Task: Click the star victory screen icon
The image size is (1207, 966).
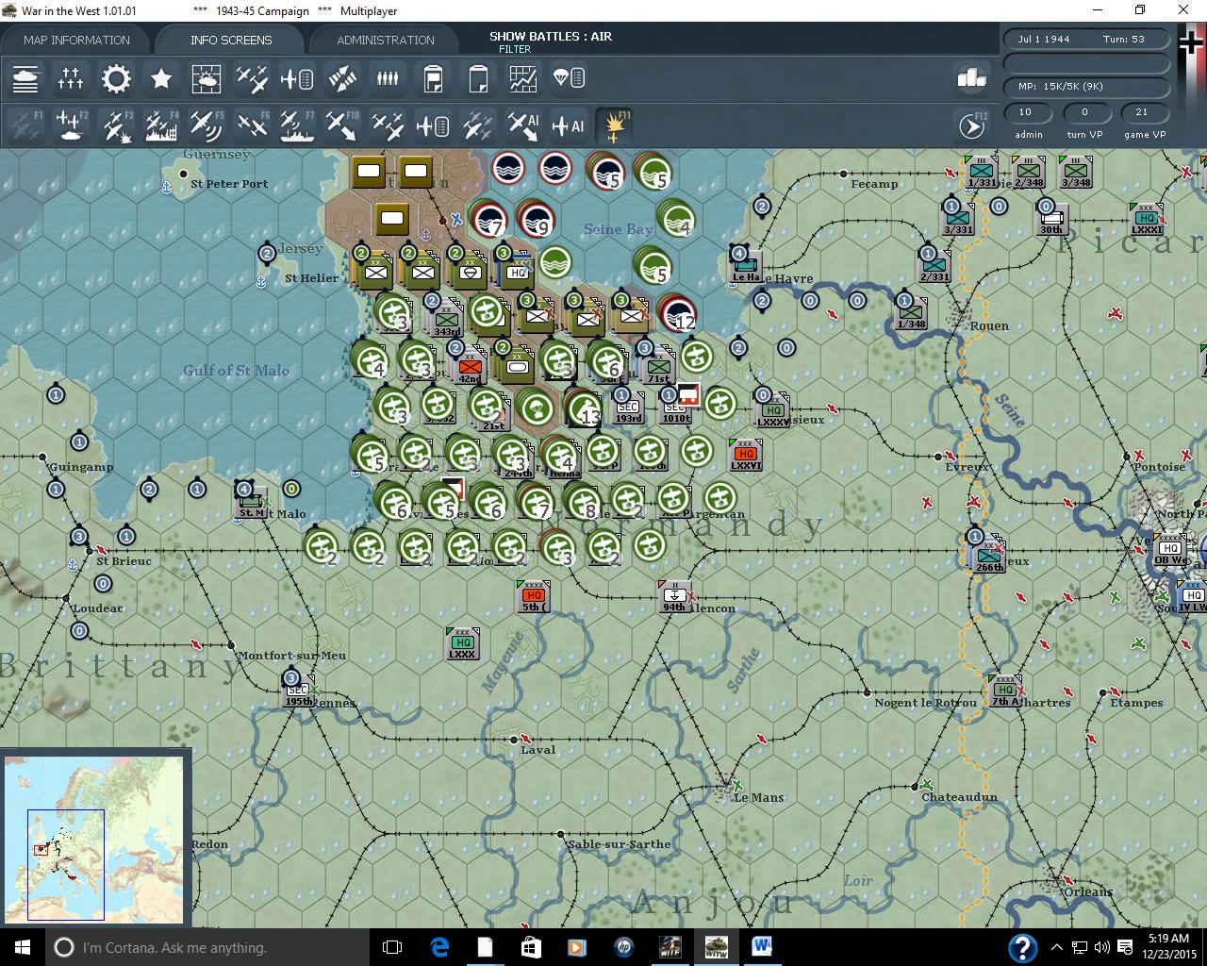Action: click(x=161, y=78)
